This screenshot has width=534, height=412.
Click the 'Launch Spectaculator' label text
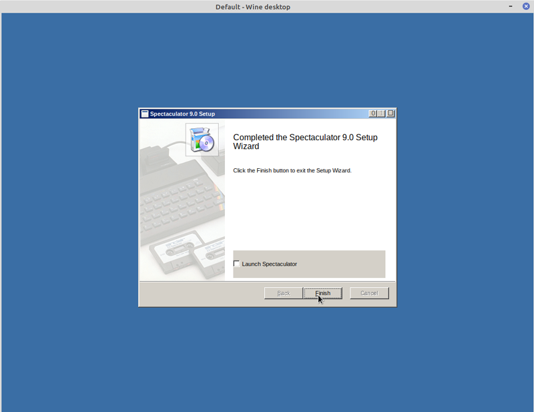click(x=269, y=264)
